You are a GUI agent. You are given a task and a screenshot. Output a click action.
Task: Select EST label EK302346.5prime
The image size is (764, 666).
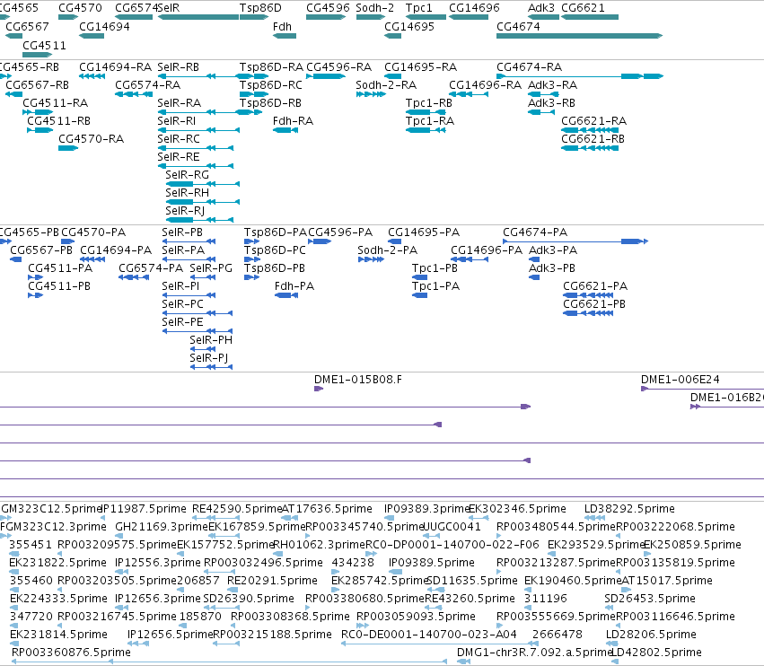point(517,509)
